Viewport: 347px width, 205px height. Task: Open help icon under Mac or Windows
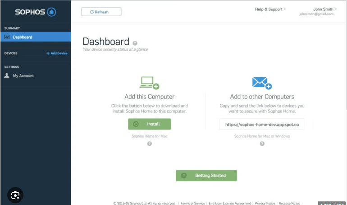[262, 144]
